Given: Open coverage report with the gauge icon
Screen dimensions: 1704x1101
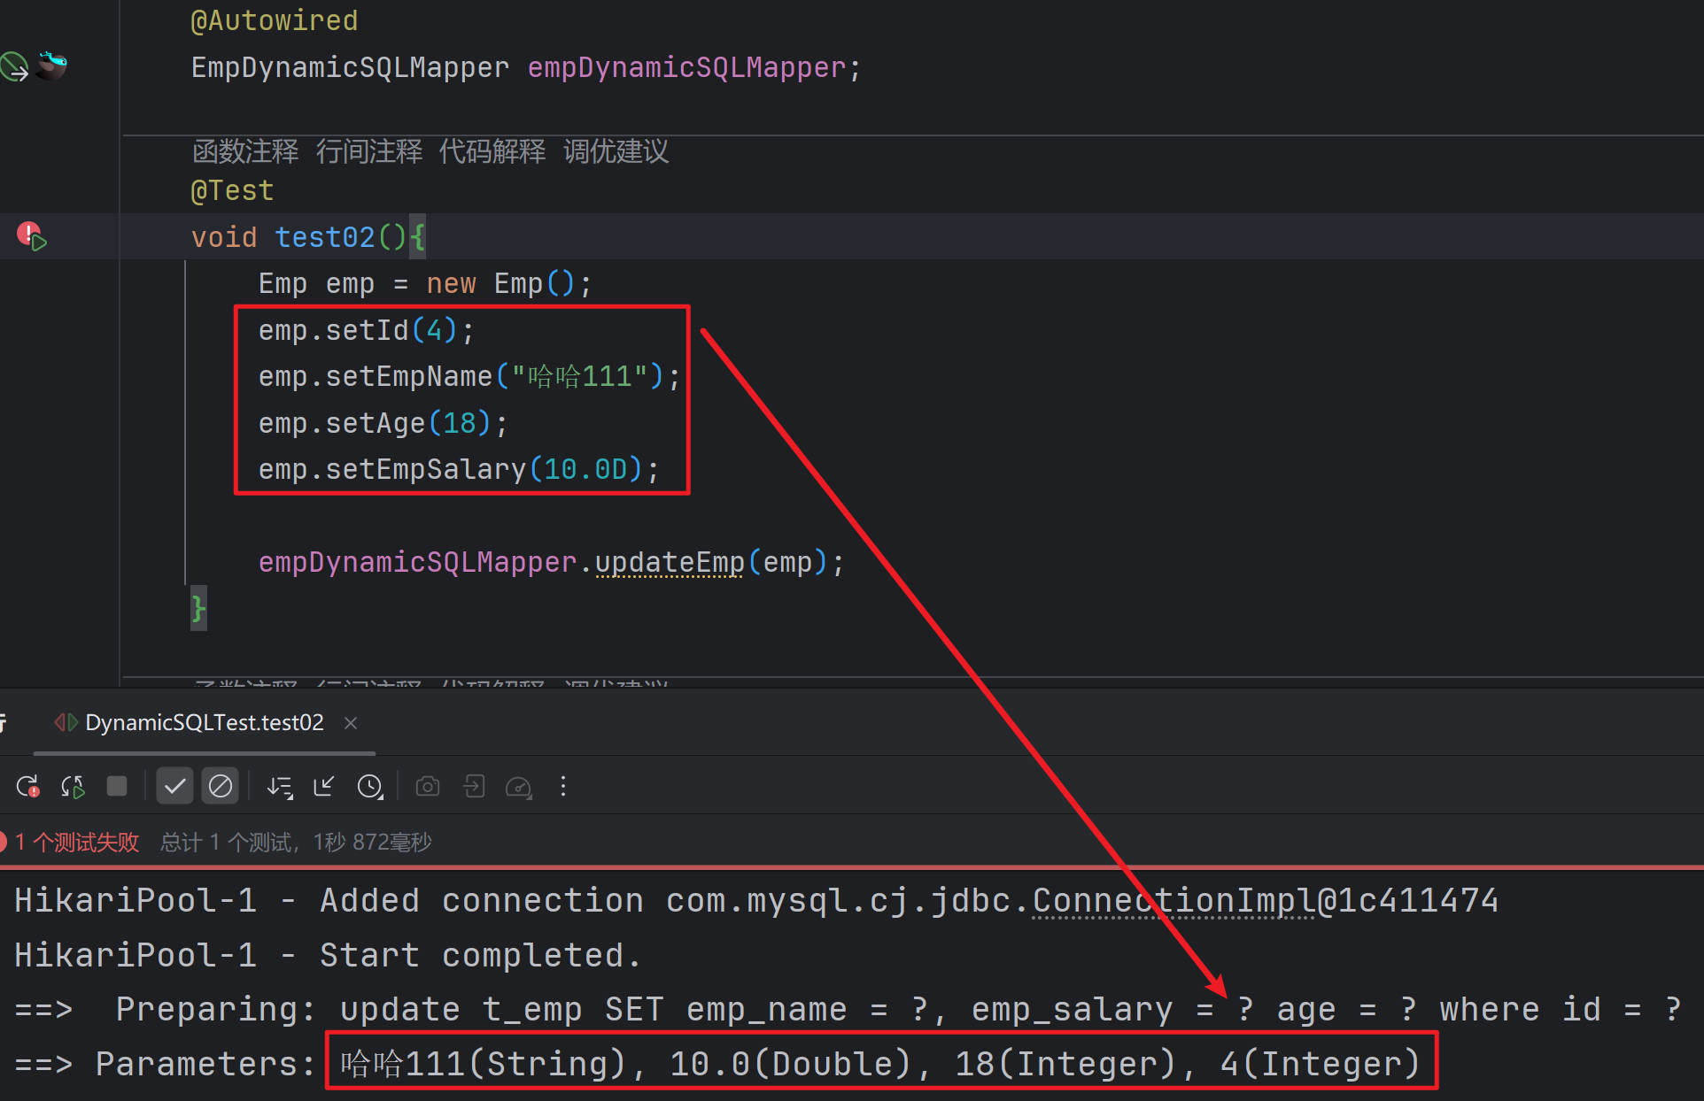Looking at the screenshot, I should point(518,786).
